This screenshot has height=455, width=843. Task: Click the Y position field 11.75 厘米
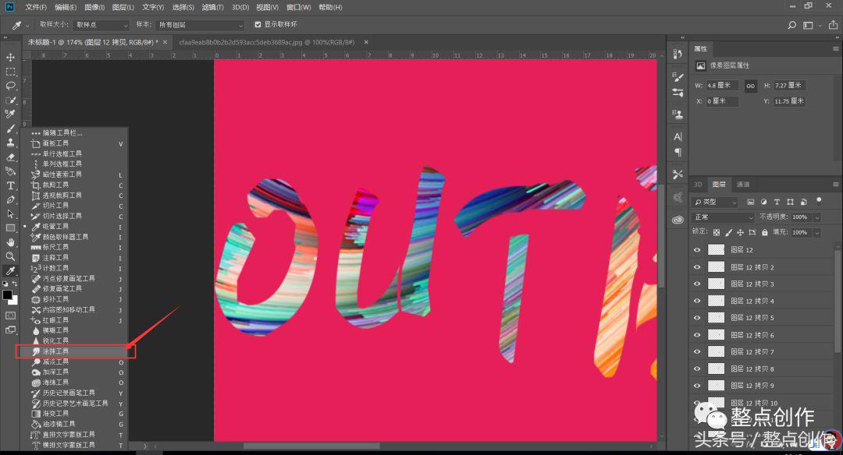pyautogui.click(x=788, y=101)
